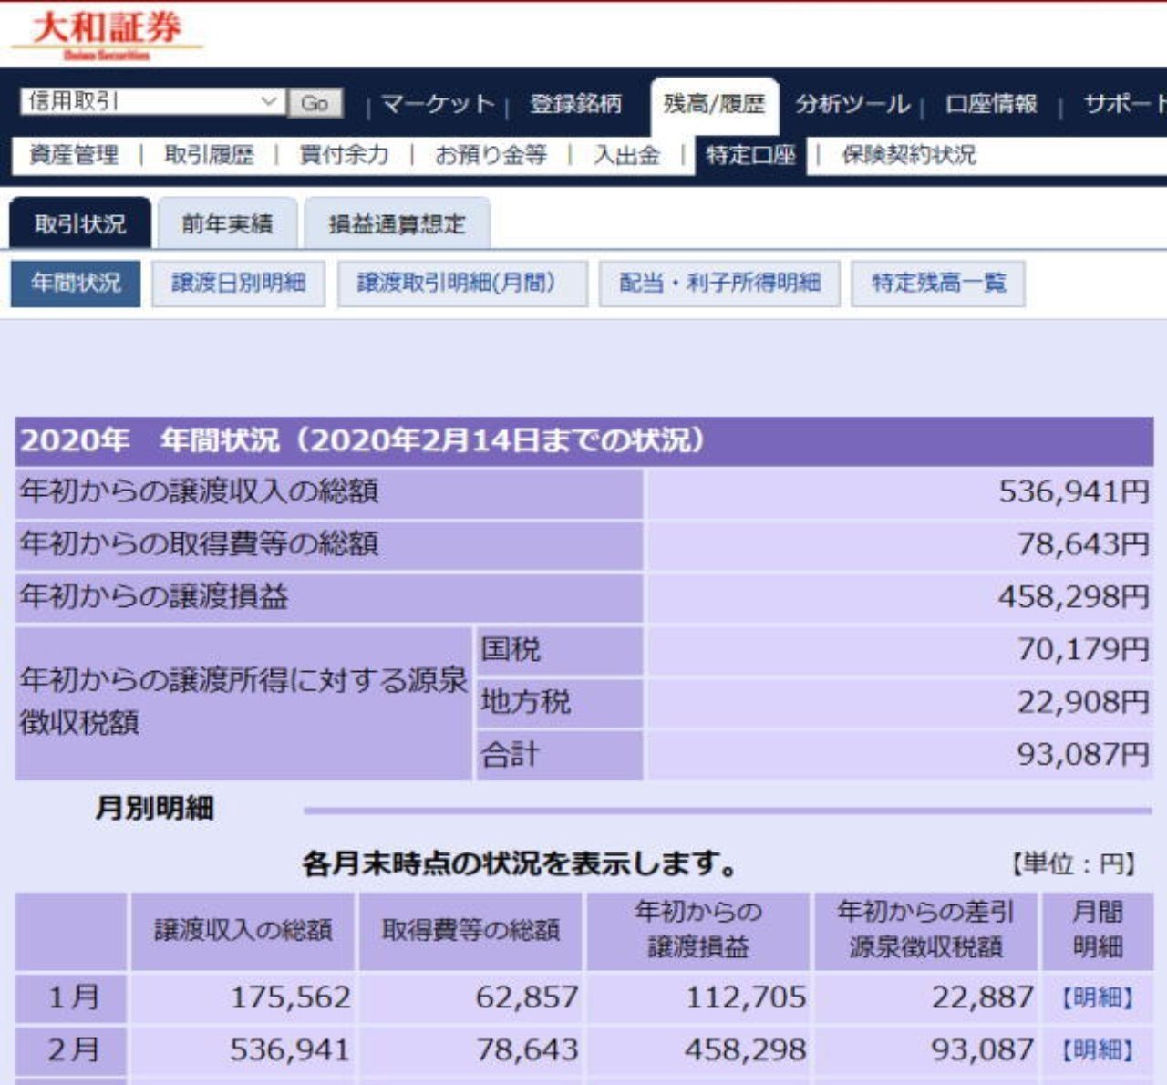Open the 登録銘柄 menu
Viewport: 1167px width, 1085px height.
click(575, 104)
